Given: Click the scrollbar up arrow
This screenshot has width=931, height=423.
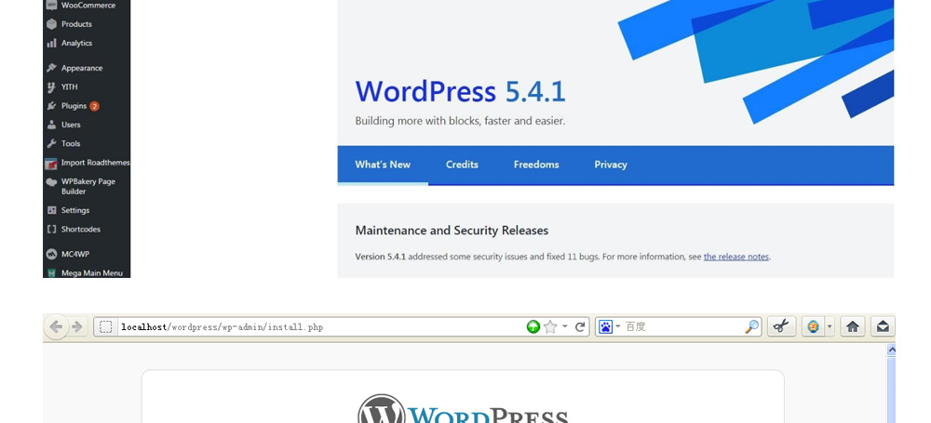Looking at the screenshot, I should pos(891,350).
